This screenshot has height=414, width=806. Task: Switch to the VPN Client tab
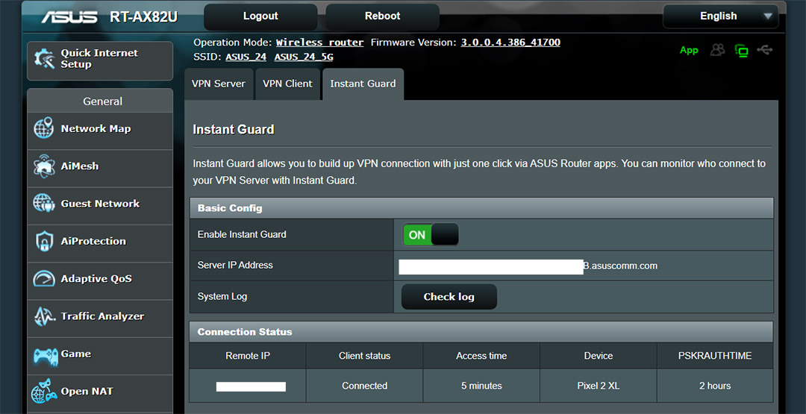click(x=287, y=84)
